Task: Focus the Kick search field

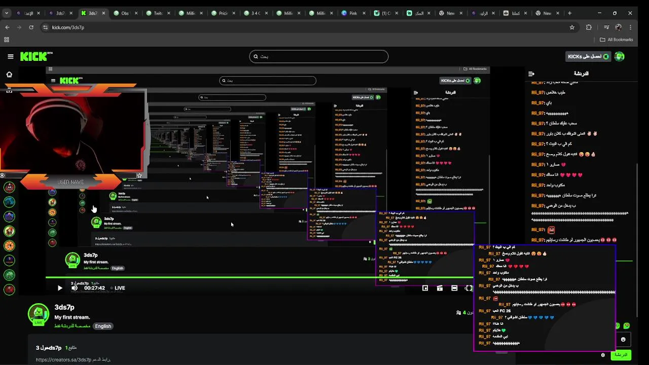Action: (x=319, y=57)
